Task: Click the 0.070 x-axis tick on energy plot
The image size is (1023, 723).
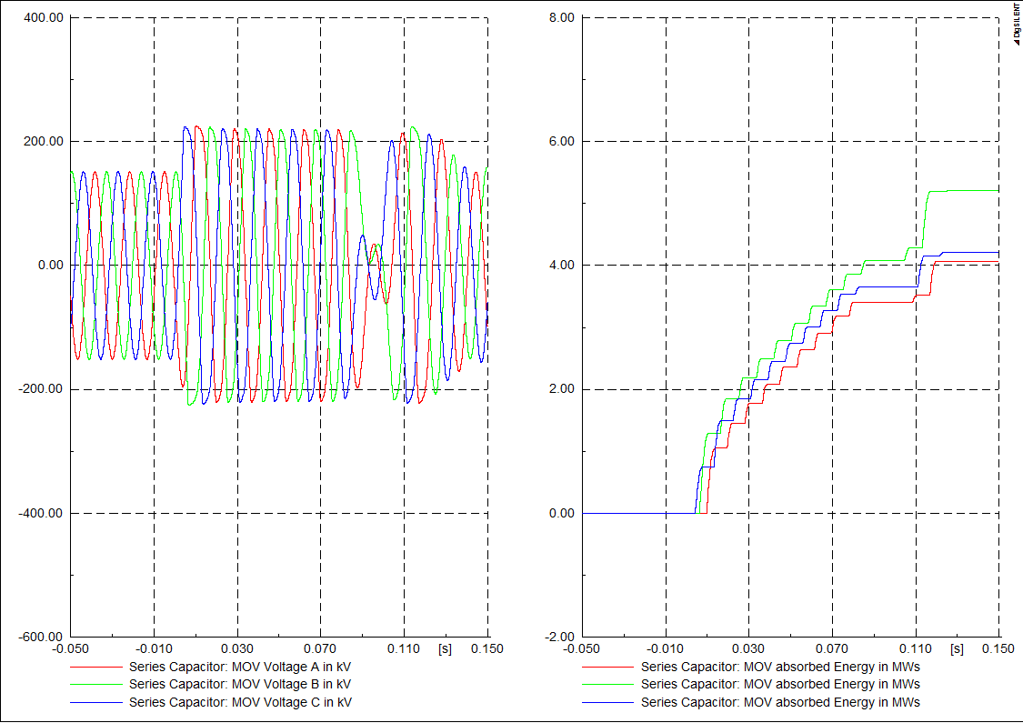Action: [x=832, y=649]
